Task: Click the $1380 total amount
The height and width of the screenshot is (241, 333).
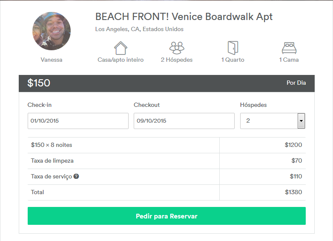Action: tap(293, 192)
